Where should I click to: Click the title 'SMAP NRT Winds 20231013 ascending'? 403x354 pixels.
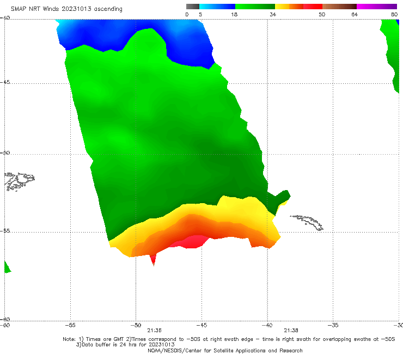pyautogui.click(x=66, y=9)
